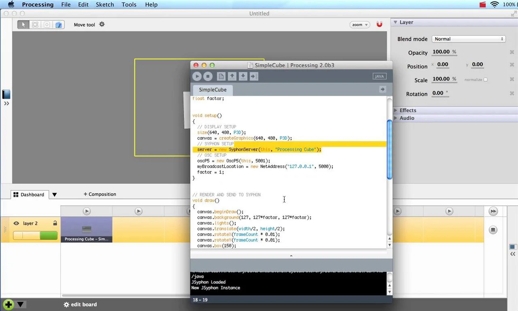This screenshot has height=311, width=518.
Task: Play the second column trigger
Action: [138, 211]
